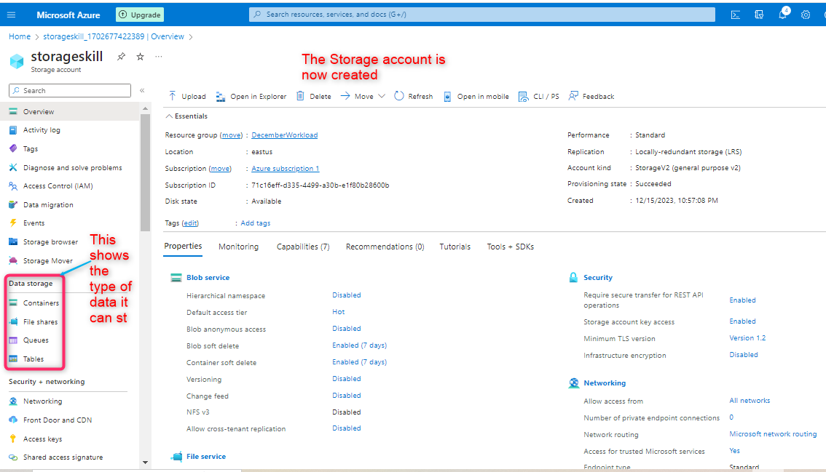Switch to the Properties tab

pyautogui.click(x=183, y=247)
